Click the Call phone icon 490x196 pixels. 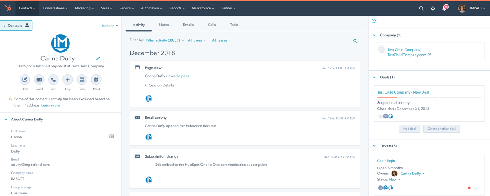(x=53, y=80)
